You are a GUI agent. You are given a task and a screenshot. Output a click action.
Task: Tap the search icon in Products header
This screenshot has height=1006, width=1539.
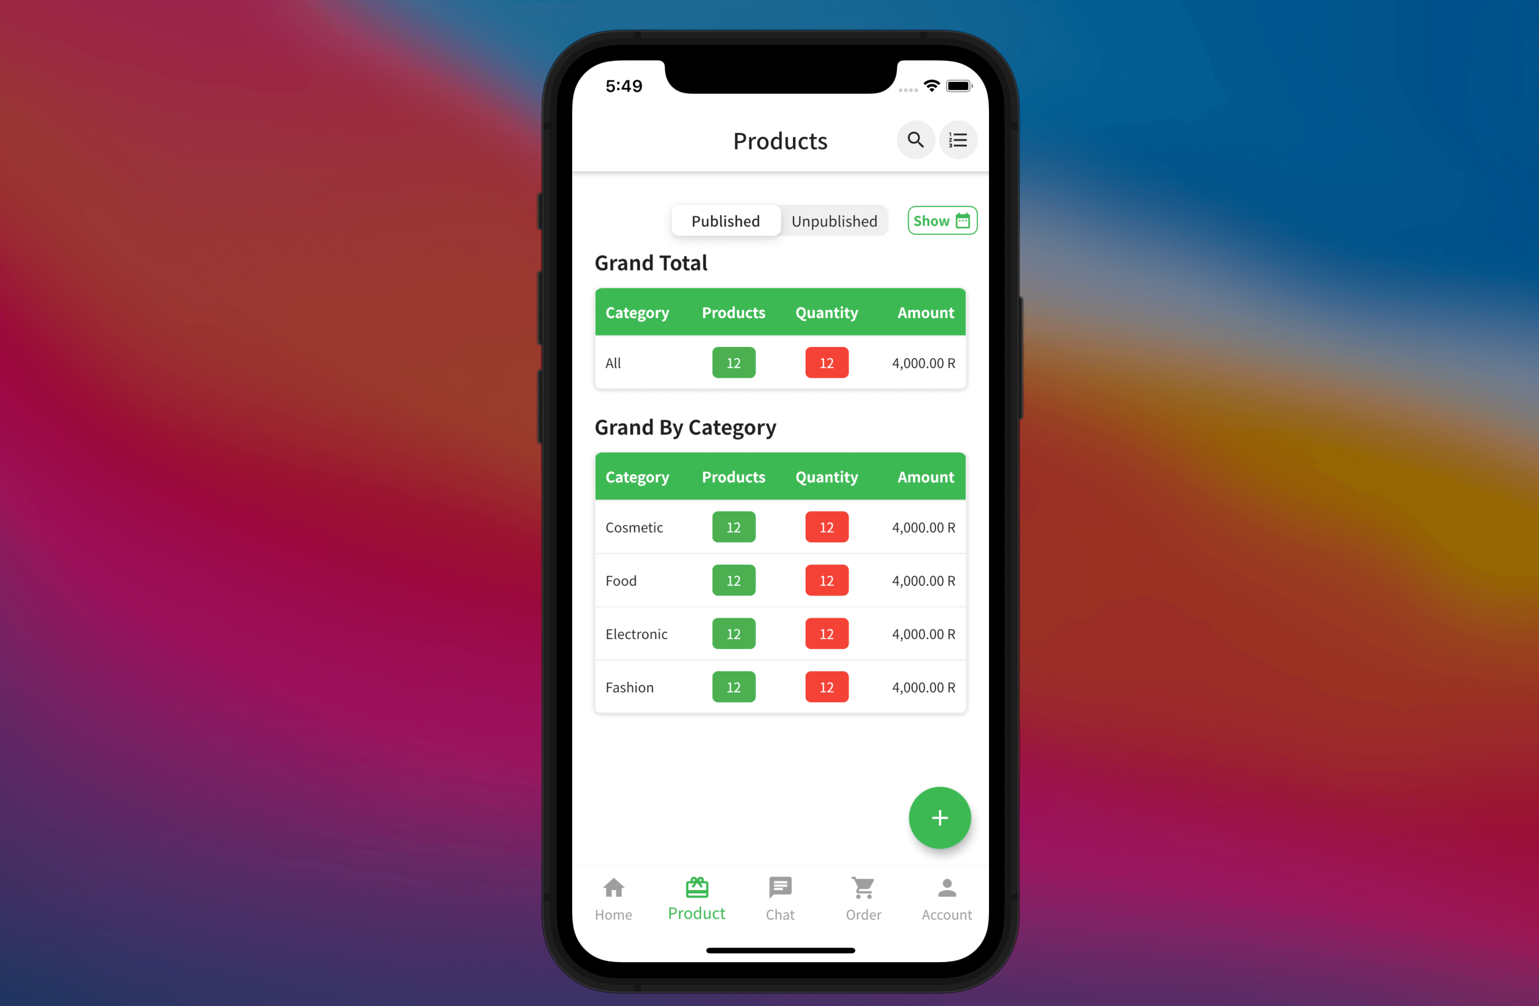[x=915, y=139]
